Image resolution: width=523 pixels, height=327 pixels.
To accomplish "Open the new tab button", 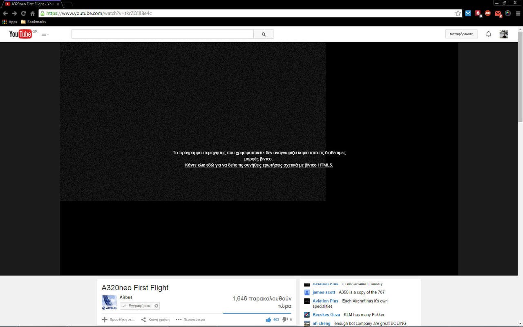I will [x=67, y=4].
